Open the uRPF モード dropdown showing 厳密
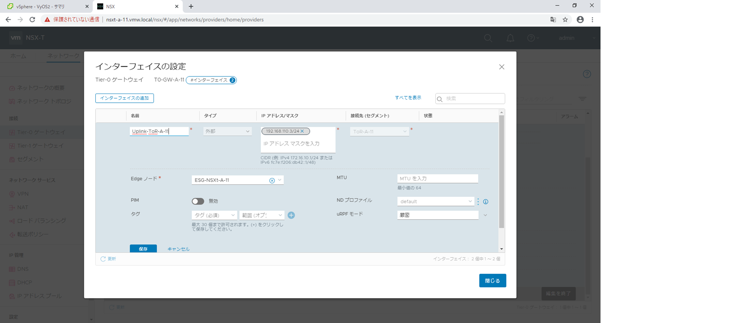This screenshot has height=323, width=730. click(x=443, y=215)
